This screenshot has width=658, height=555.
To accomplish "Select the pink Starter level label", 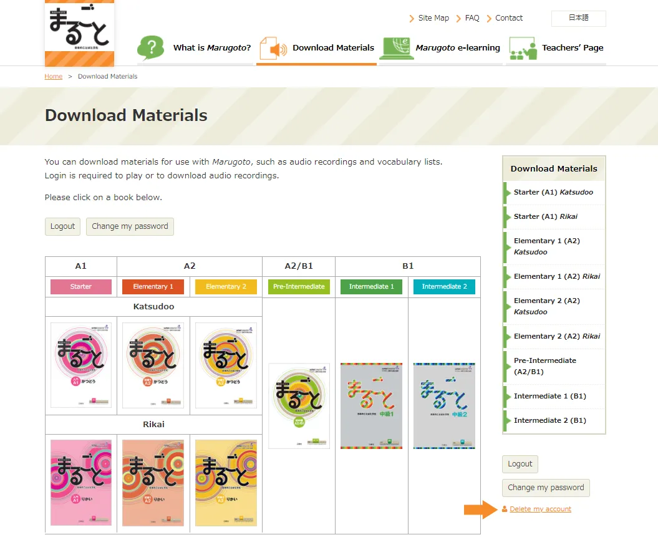I will click(x=81, y=286).
